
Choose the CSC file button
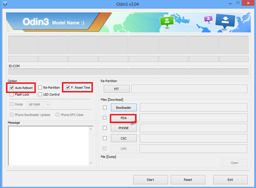pyautogui.click(x=124, y=138)
